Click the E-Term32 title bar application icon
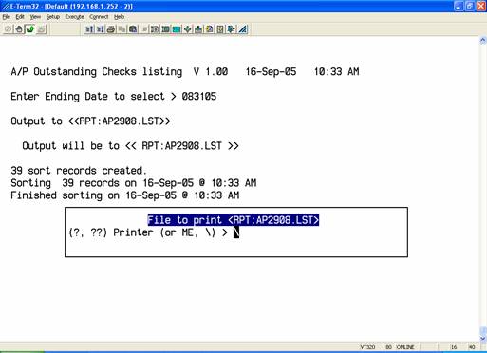Image resolution: width=487 pixels, height=353 pixels. [5, 6]
